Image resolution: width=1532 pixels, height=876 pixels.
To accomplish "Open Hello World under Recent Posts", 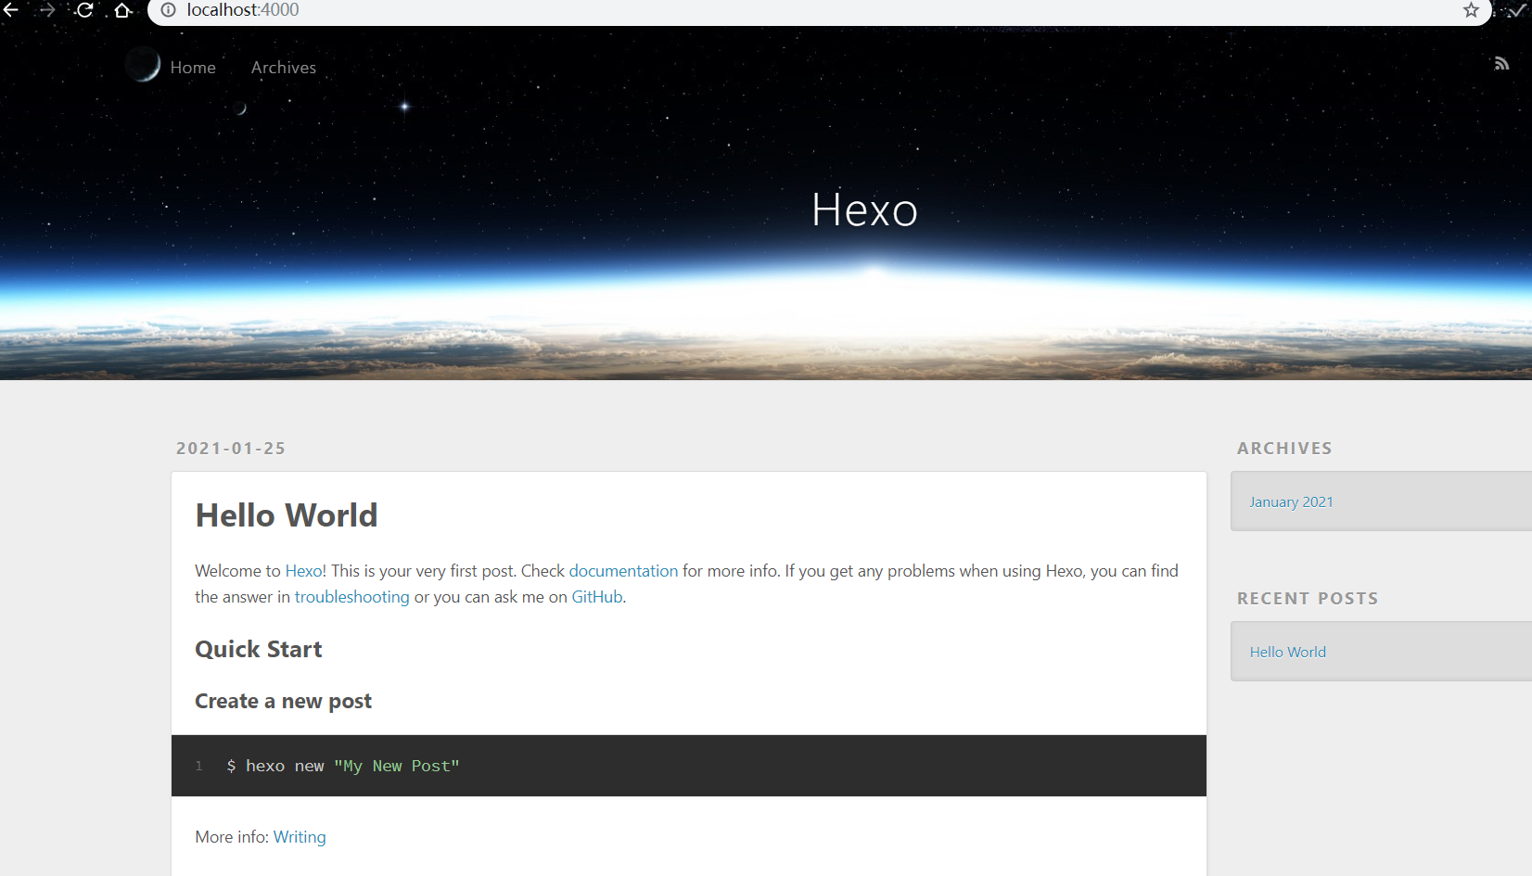I will [x=1288, y=653].
